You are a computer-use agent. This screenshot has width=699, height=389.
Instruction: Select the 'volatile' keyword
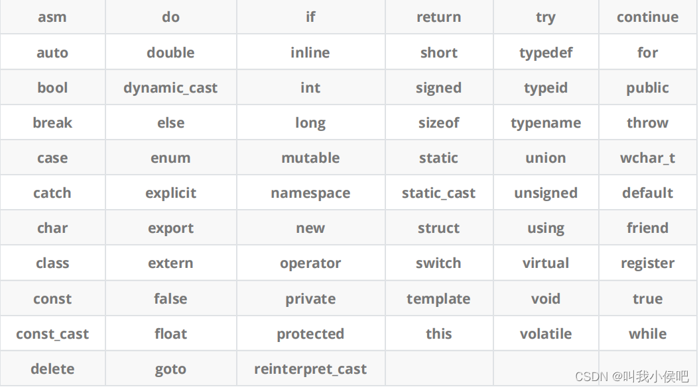pos(546,334)
